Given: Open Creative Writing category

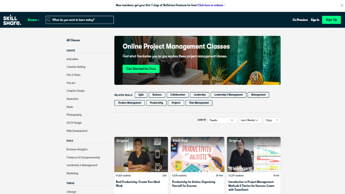Looking at the screenshot, I should click(x=76, y=67).
